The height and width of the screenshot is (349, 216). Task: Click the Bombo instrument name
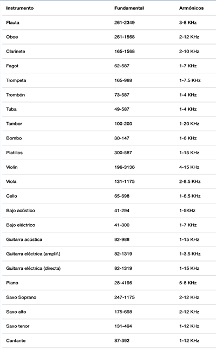[14, 138]
